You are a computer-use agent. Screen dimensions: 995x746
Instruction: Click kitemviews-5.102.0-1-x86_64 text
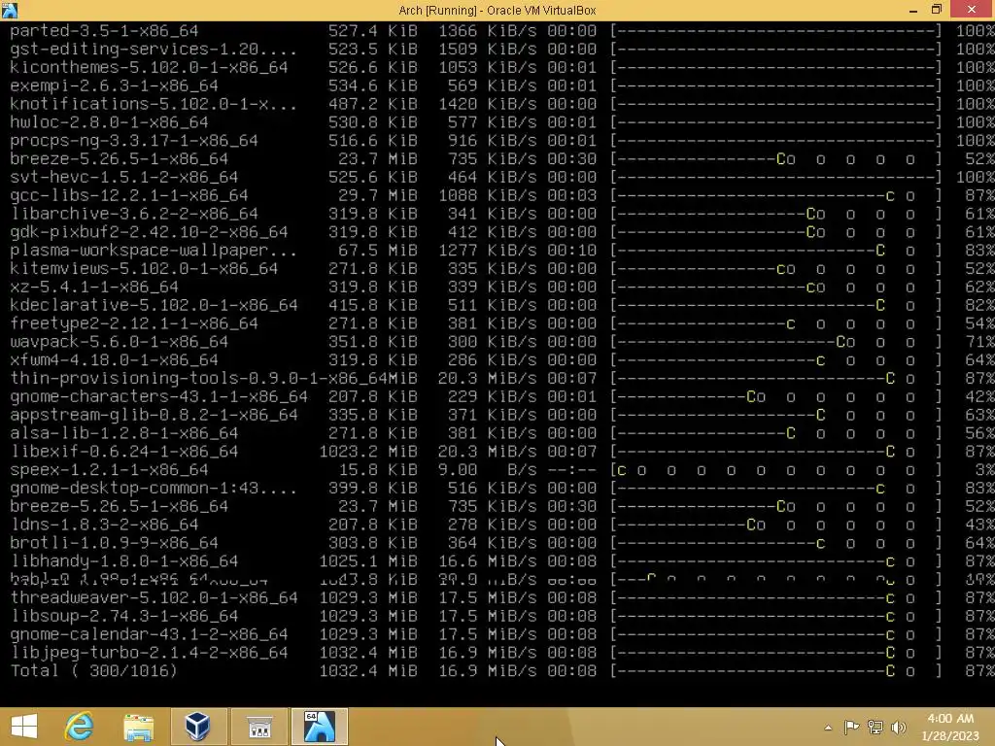pyautogui.click(x=144, y=268)
